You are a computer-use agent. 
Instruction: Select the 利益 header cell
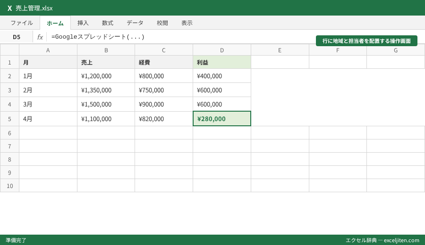point(222,62)
